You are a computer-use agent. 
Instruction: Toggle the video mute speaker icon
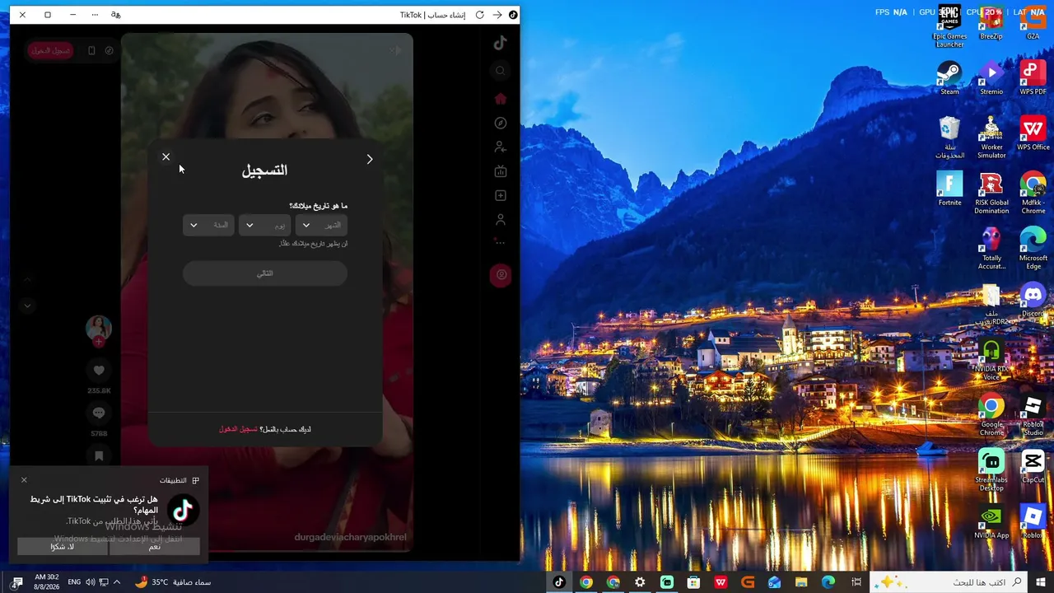[x=396, y=50]
